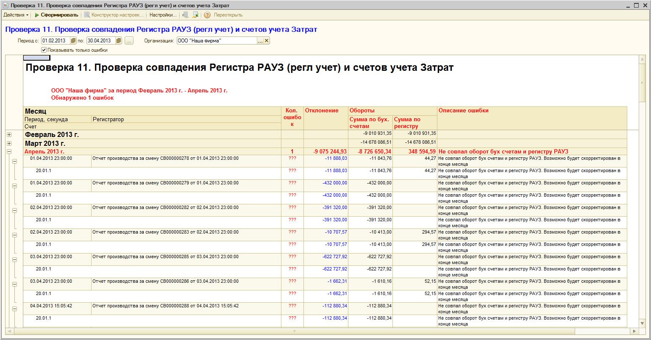Screen dimensions: 651x340
Task: Open help via the question mark icon
Action: [x=207, y=15]
